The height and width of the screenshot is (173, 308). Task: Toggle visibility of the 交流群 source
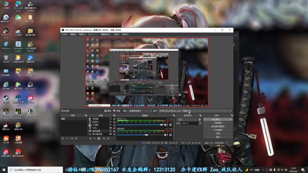click(110, 125)
